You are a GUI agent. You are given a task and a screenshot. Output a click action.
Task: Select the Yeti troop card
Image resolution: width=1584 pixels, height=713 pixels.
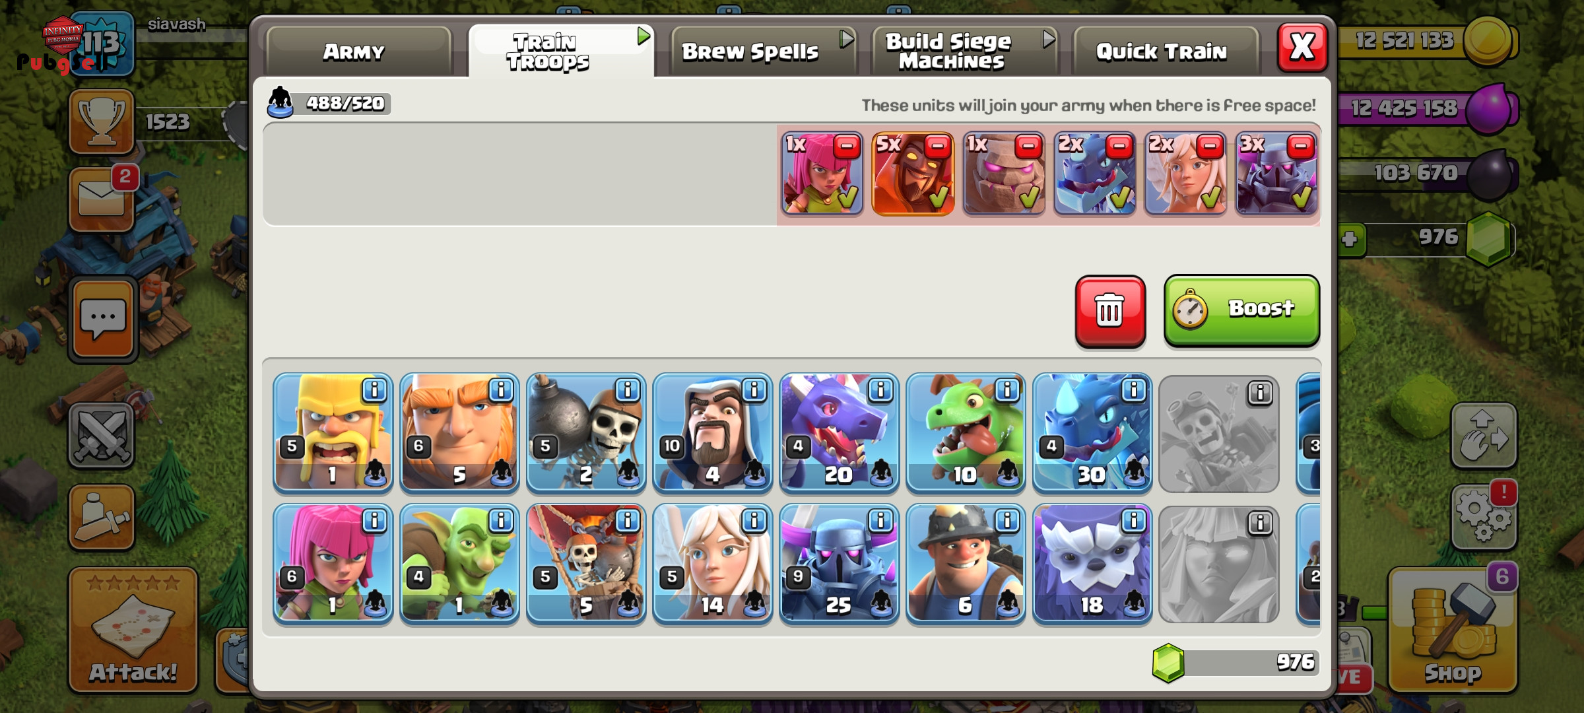1092,563
